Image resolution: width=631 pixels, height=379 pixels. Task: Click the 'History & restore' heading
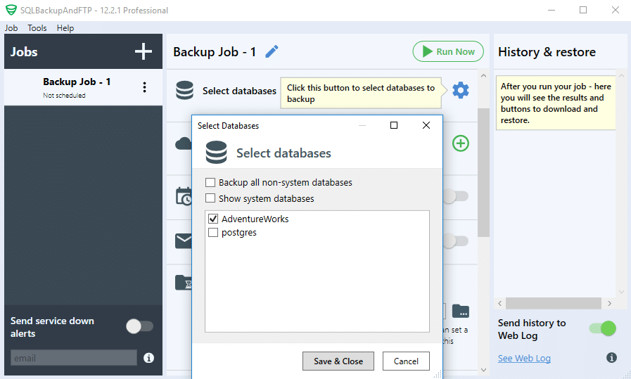point(547,52)
